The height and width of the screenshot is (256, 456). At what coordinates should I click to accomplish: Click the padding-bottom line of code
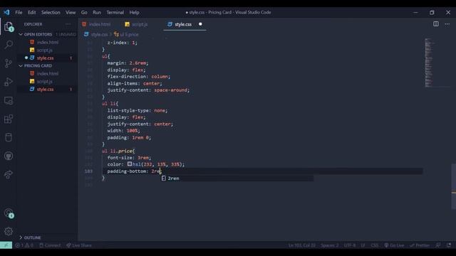(134, 171)
